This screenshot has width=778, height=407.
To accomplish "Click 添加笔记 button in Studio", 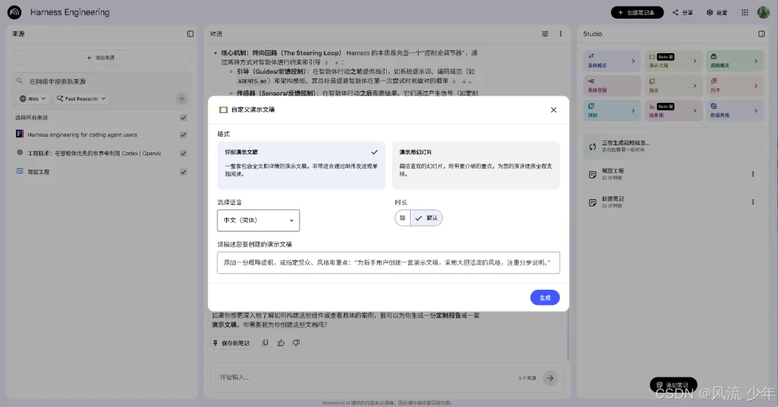I will pos(674,385).
